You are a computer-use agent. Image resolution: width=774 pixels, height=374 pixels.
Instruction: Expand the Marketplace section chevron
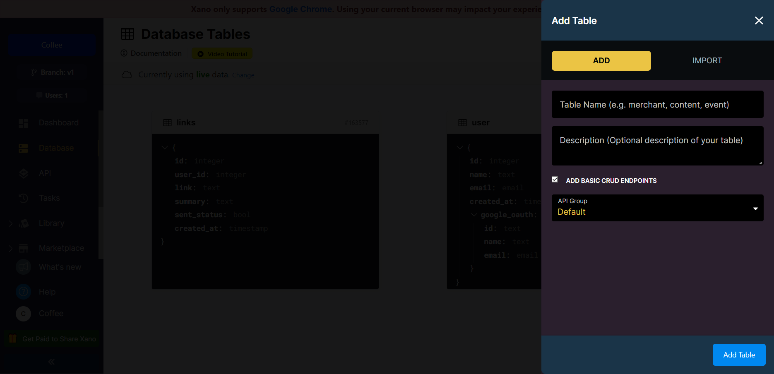(x=11, y=248)
